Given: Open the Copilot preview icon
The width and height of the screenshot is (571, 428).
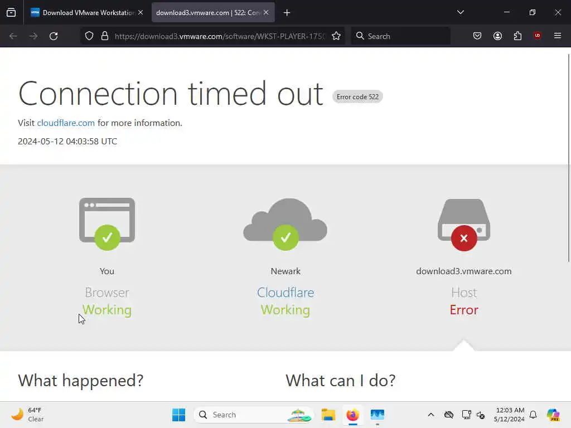Looking at the screenshot, I should [x=553, y=415].
